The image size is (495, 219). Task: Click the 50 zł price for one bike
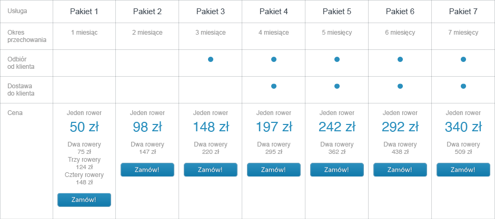pos(84,127)
